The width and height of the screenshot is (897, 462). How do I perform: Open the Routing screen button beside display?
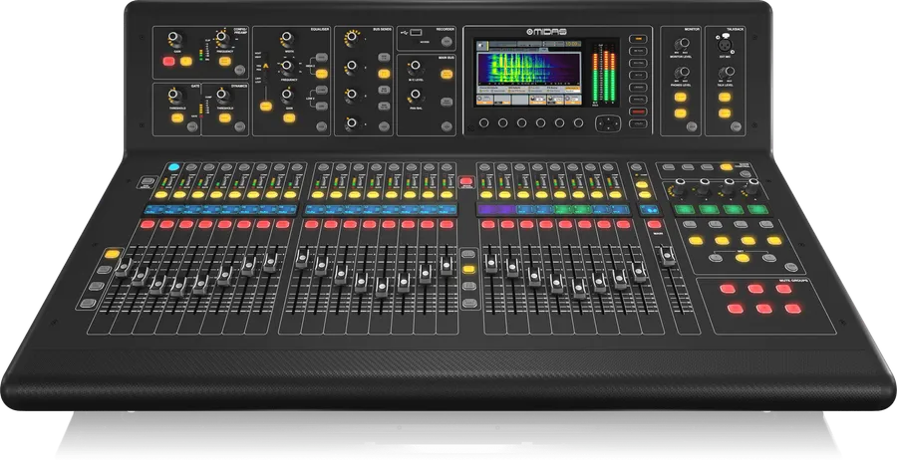pyautogui.click(x=637, y=63)
